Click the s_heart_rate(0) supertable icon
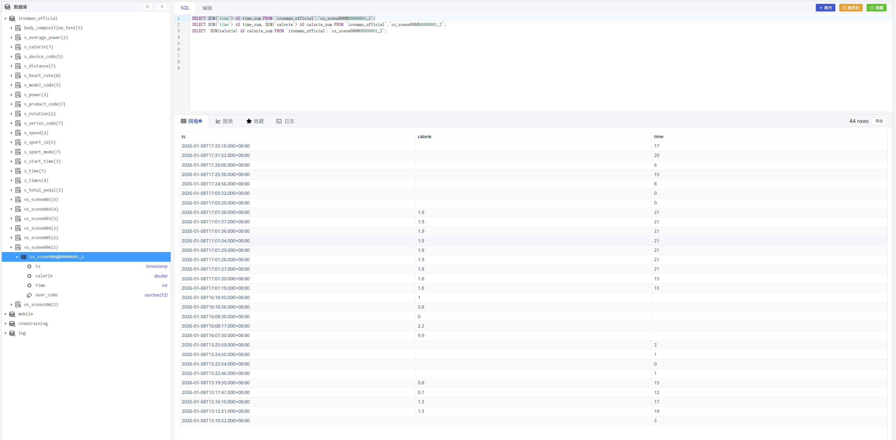Image resolution: width=896 pixels, height=440 pixels. tap(18, 76)
